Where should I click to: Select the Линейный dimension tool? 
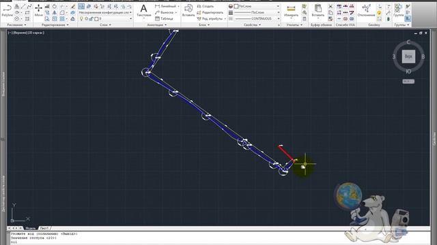167,6
